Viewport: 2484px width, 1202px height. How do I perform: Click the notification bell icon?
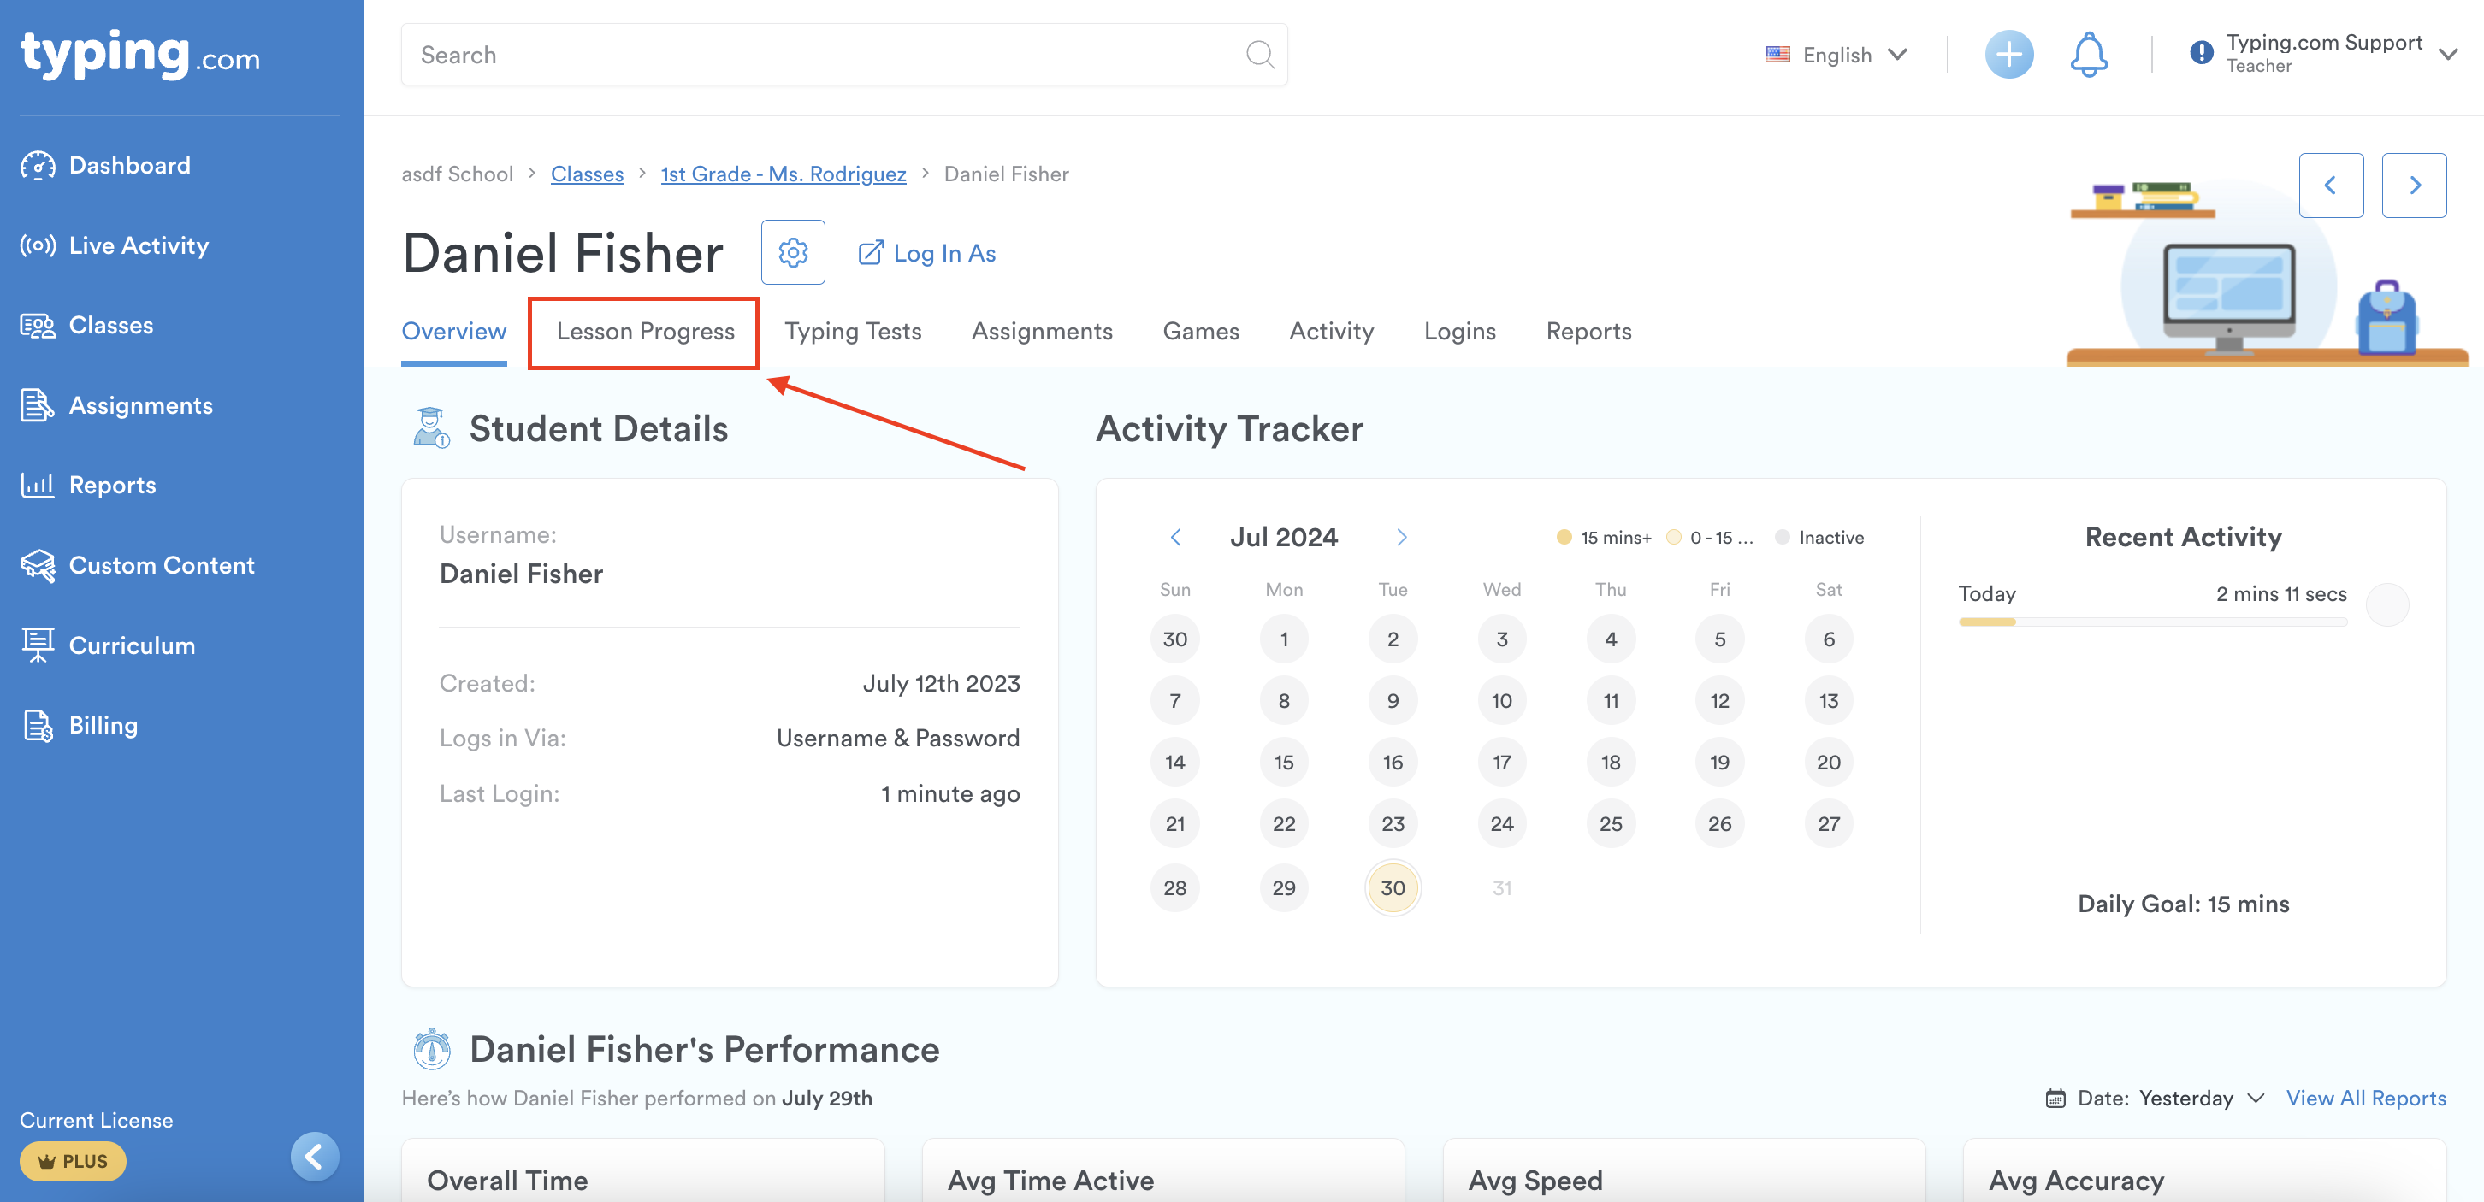2088,55
